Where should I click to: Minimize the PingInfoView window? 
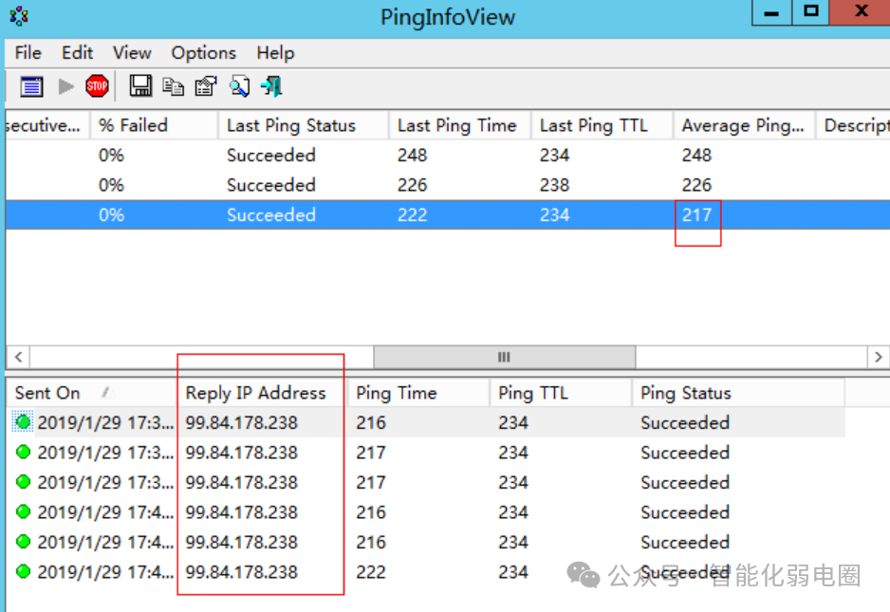click(771, 12)
